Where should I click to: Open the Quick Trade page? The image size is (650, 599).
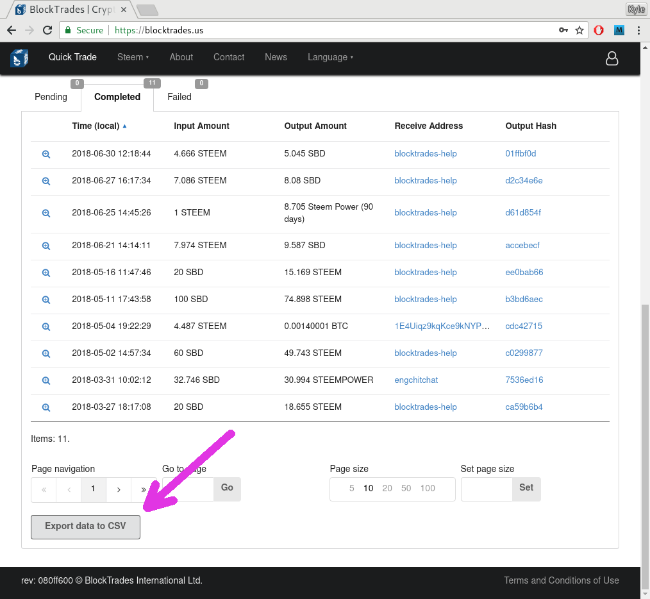(x=72, y=57)
